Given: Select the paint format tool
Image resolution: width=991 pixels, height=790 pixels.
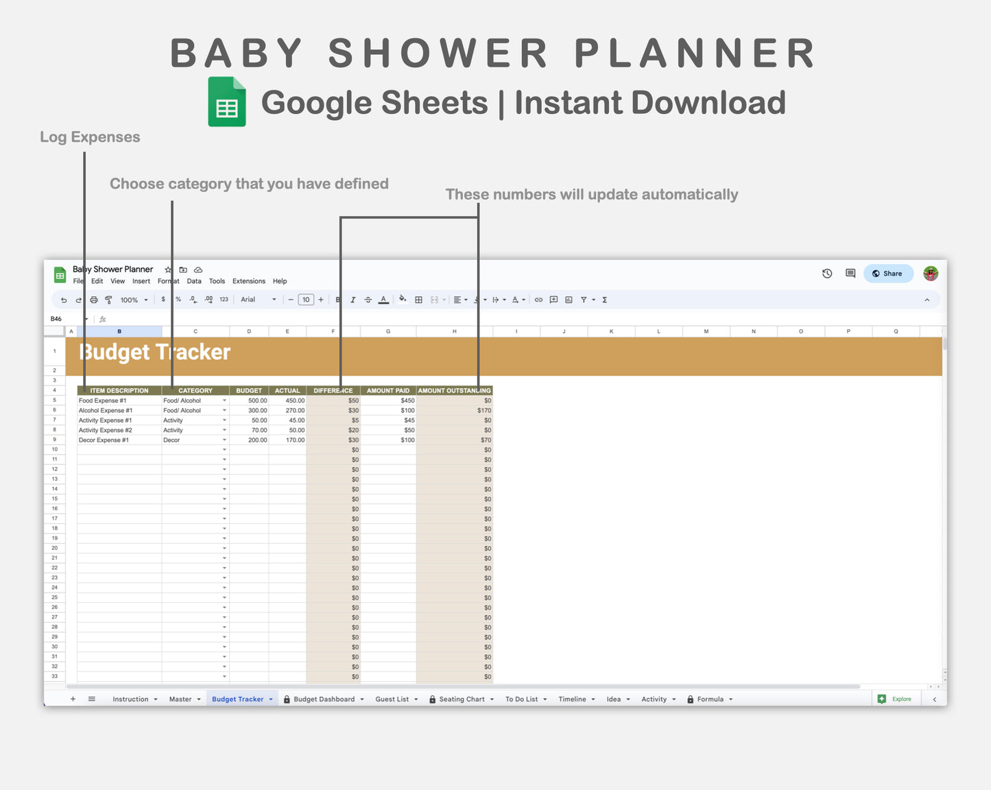Looking at the screenshot, I should pyautogui.click(x=108, y=300).
